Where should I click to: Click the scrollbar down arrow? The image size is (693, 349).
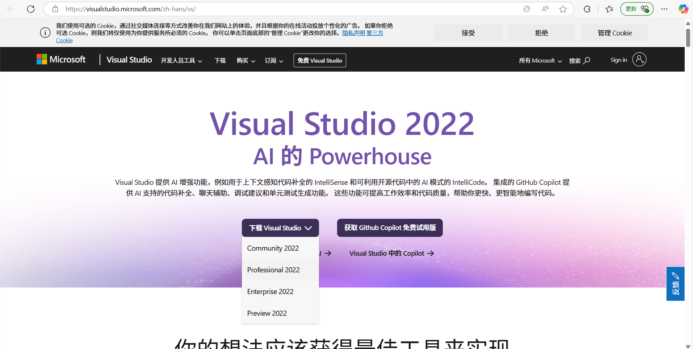688,346
